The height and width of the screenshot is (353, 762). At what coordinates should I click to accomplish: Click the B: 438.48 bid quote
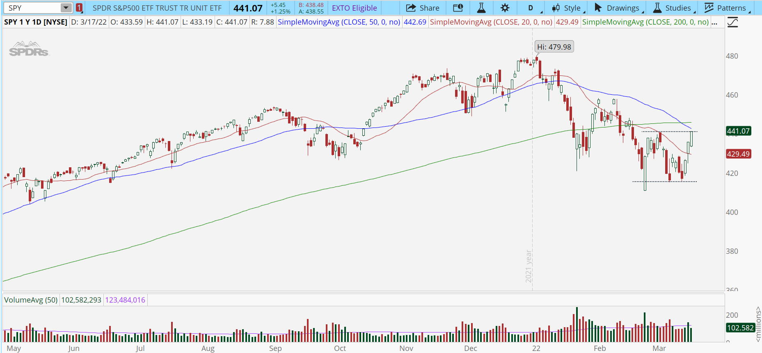311,5
